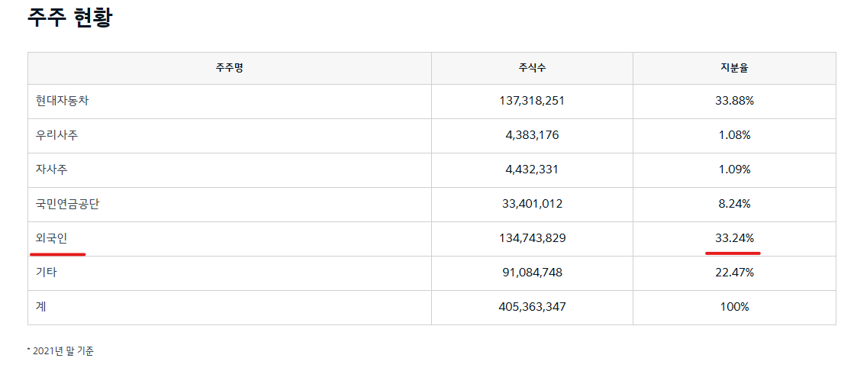Click the 2021년 말 기준 footnote
Screen dimensions: 841x368
pyautogui.click(x=61, y=351)
